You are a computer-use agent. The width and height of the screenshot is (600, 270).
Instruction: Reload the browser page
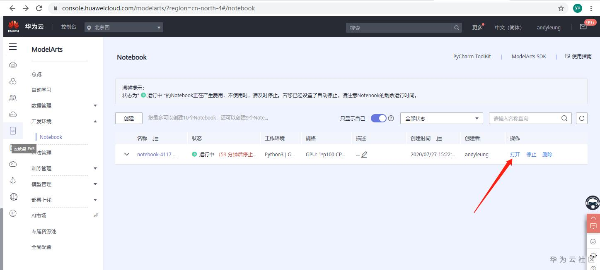(x=39, y=8)
